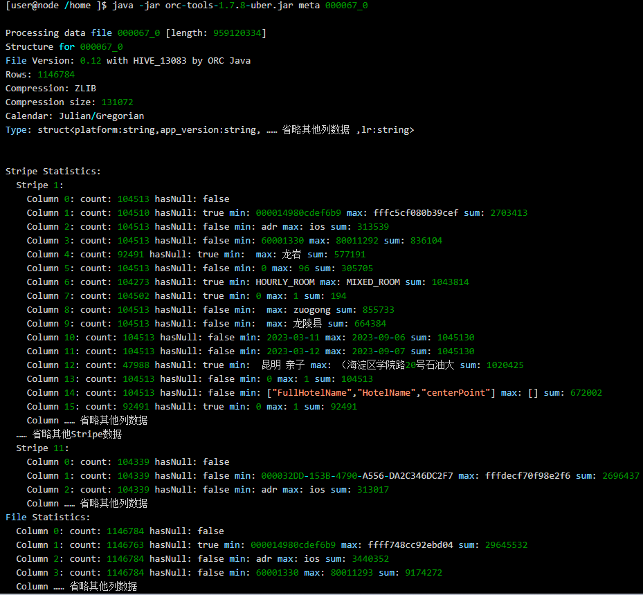
Task: Select the compression size value 131072
Action: click(117, 102)
